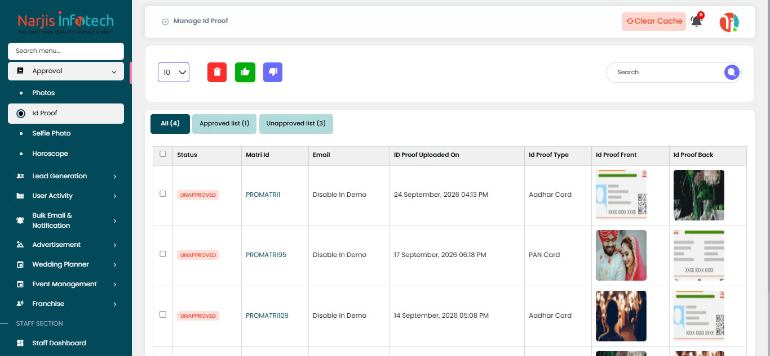
Task: Click the red trash delete icon
Action: pos(216,72)
